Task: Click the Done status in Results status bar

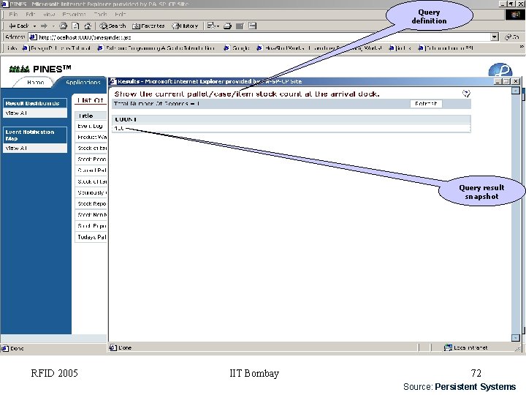Action: (x=121, y=347)
